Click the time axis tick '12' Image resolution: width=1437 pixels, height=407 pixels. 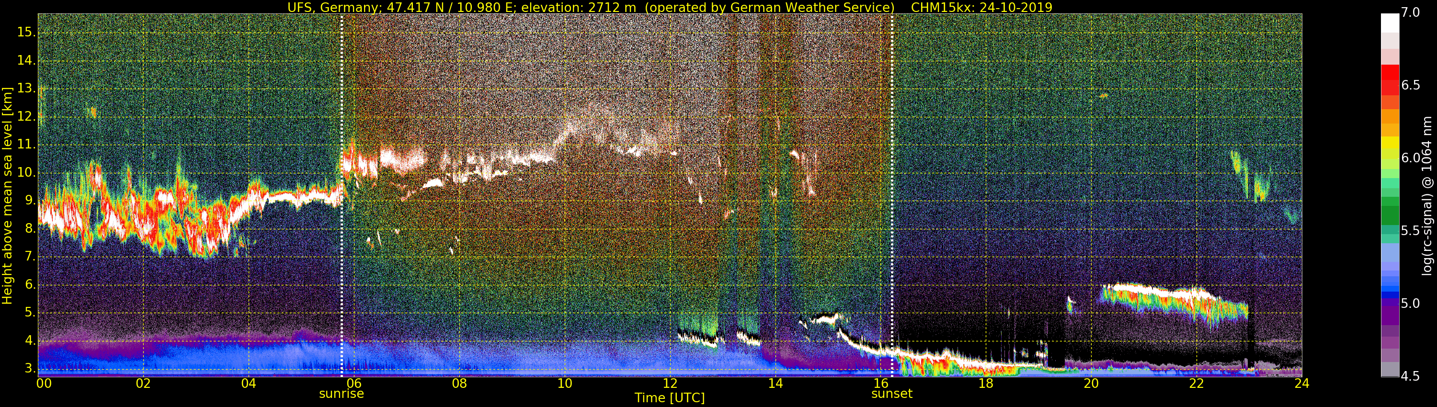coord(670,384)
